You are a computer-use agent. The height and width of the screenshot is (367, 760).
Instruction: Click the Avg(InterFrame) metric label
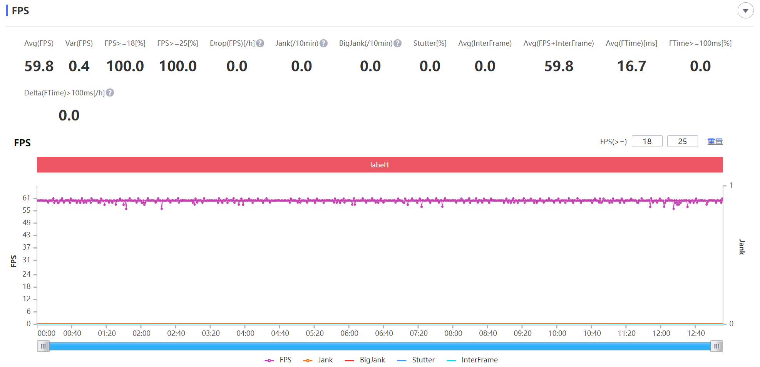pyautogui.click(x=485, y=43)
